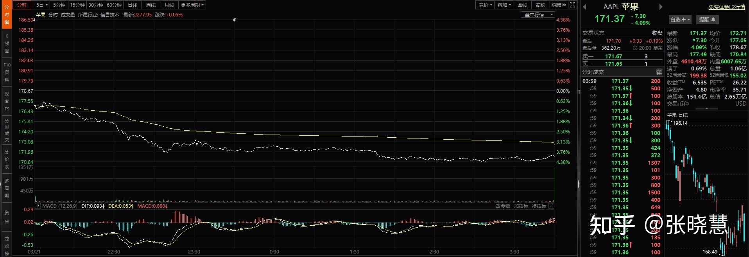Viewport: 749px width, 257px height.
Task: Click the 收盘 trading status label
Action: pos(657,33)
